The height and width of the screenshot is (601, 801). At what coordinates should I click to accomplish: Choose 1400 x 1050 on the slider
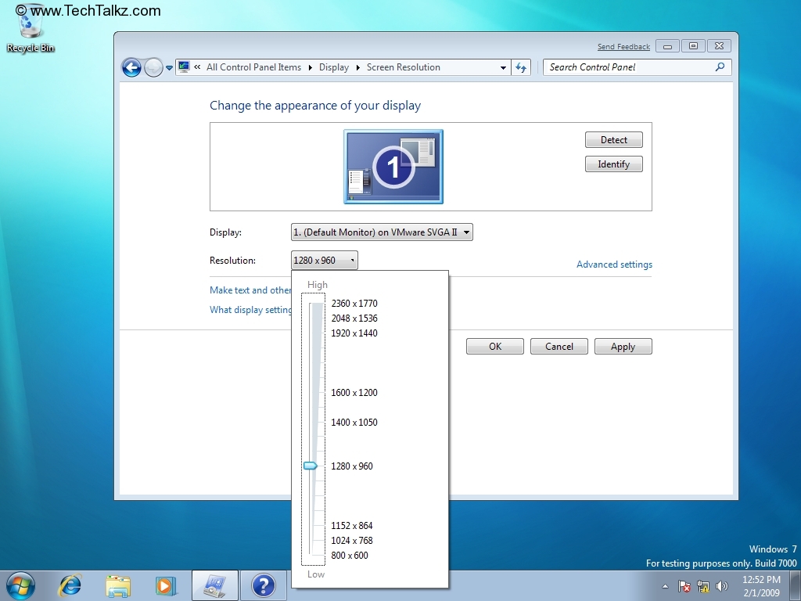click(354, 422)
